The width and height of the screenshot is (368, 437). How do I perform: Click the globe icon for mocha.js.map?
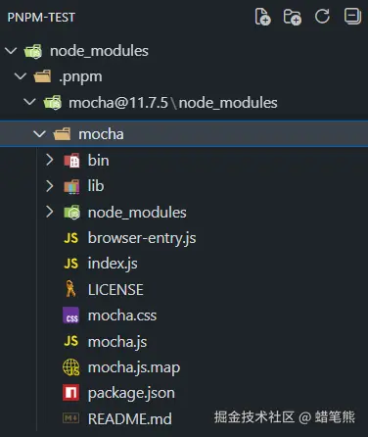coord(71,366)
